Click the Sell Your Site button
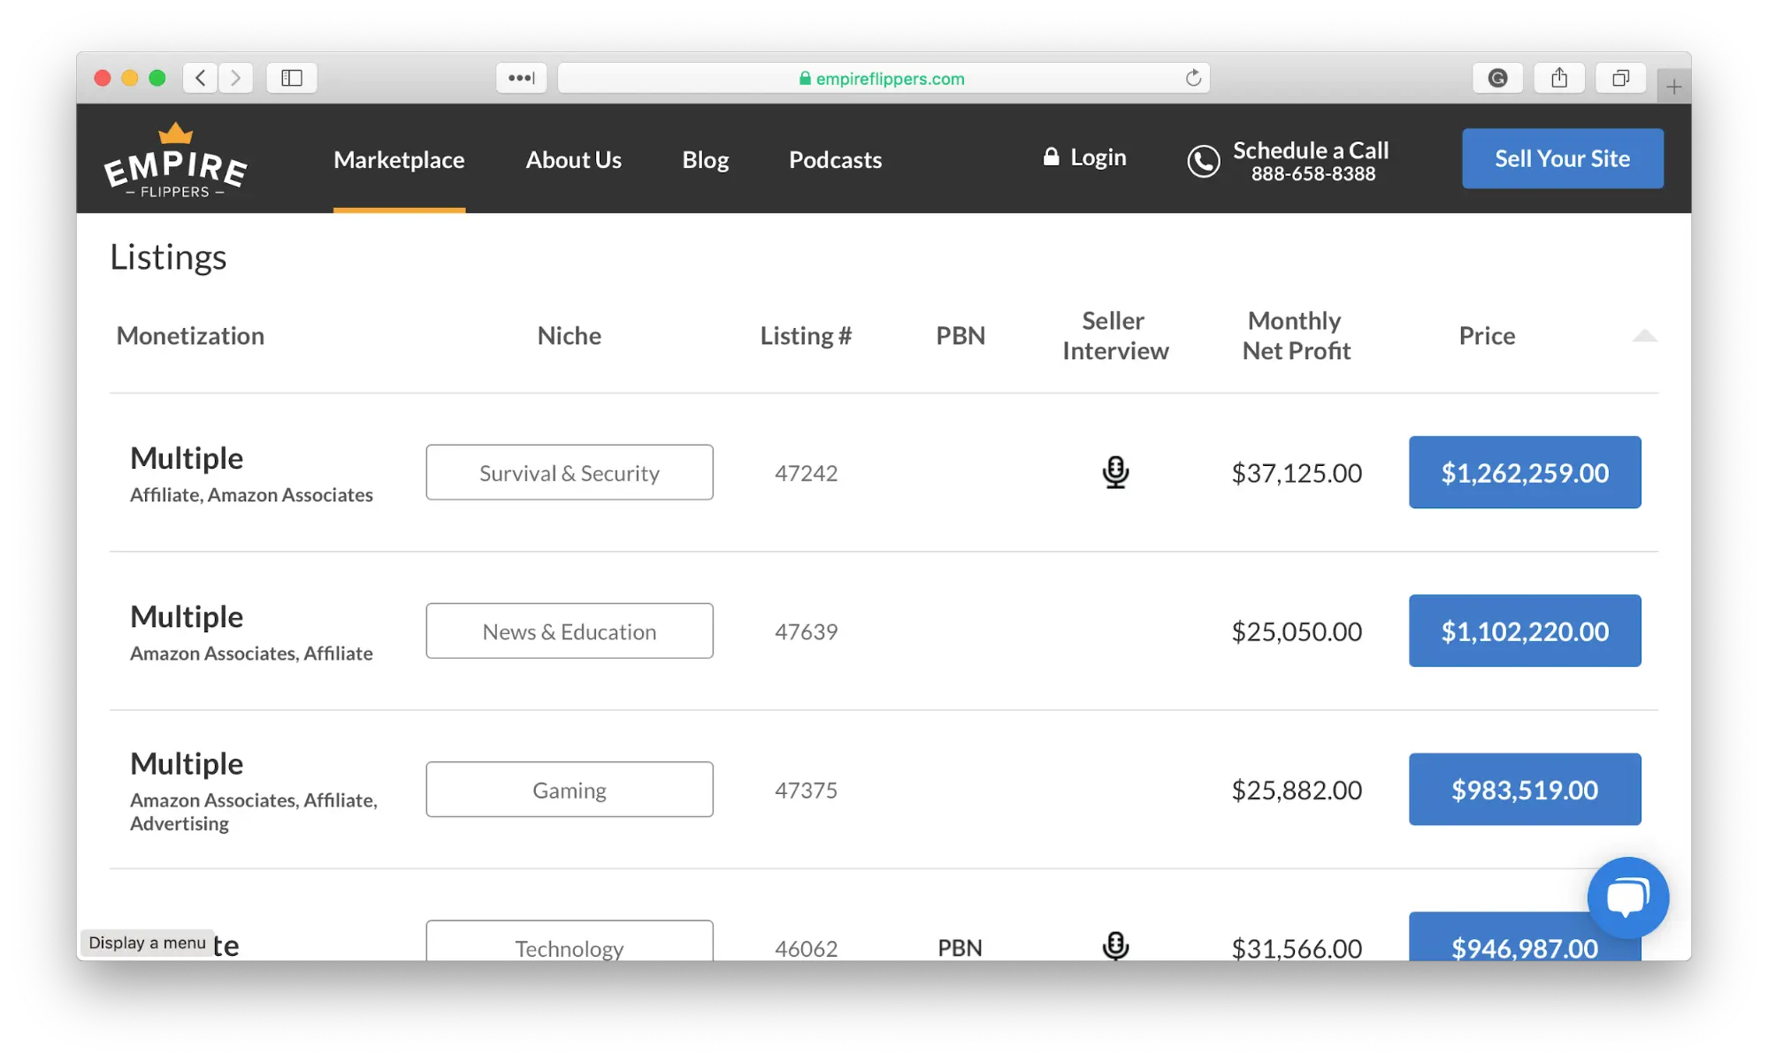 pyautogui.click(x=1562, y=158)
